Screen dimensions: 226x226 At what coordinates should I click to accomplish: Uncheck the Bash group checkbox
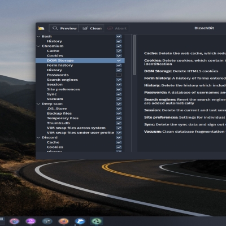(x=119, y=36)
